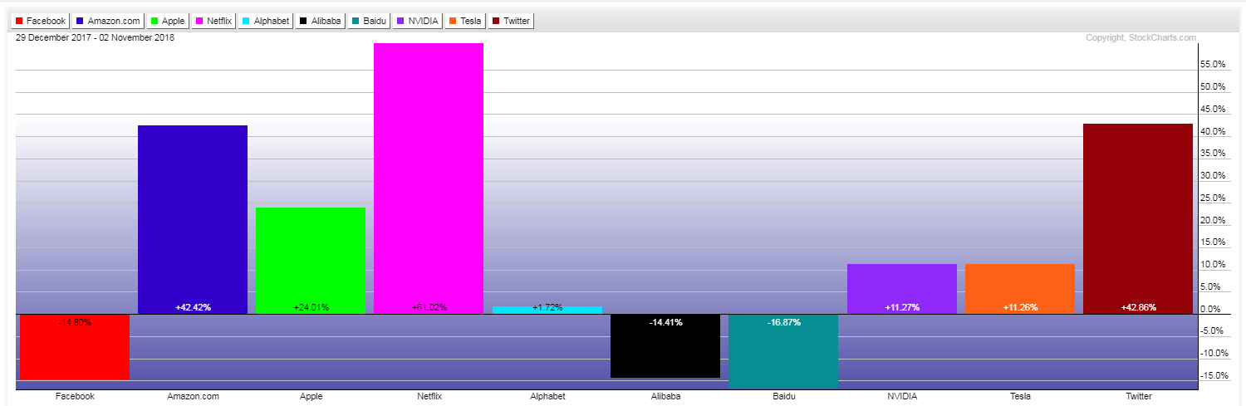Screen dimensions: 1246x406
Task: Click the Netflix axis label
Action: coord(429,396)
